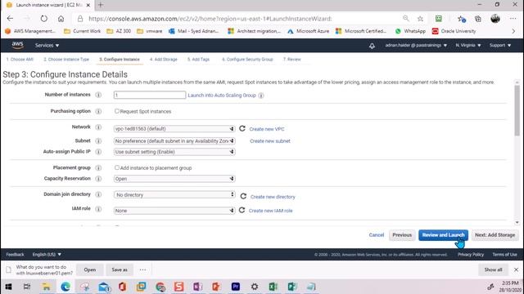Click the info icon beside Number of instances
Screen dimensions: 524x294
[98, 95]
